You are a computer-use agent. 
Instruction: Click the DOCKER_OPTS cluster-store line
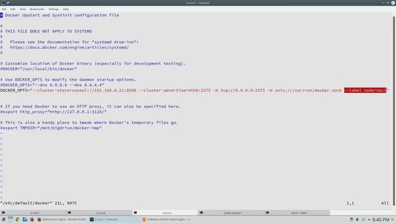click(194, 90)
